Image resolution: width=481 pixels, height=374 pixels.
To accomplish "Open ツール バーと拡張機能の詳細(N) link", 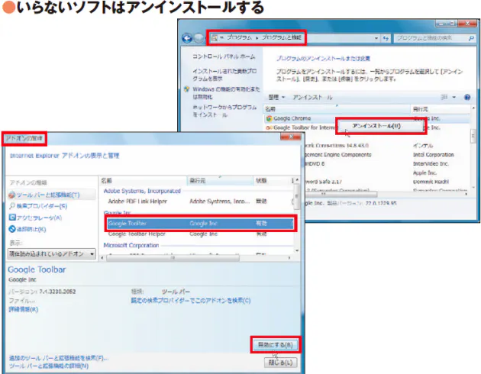I will coord(49,366).
